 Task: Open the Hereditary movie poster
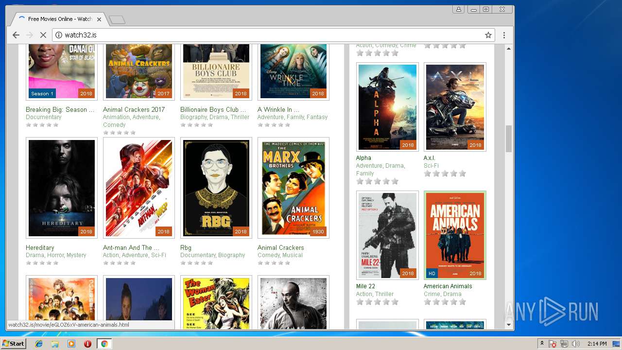tap(62, 188)
